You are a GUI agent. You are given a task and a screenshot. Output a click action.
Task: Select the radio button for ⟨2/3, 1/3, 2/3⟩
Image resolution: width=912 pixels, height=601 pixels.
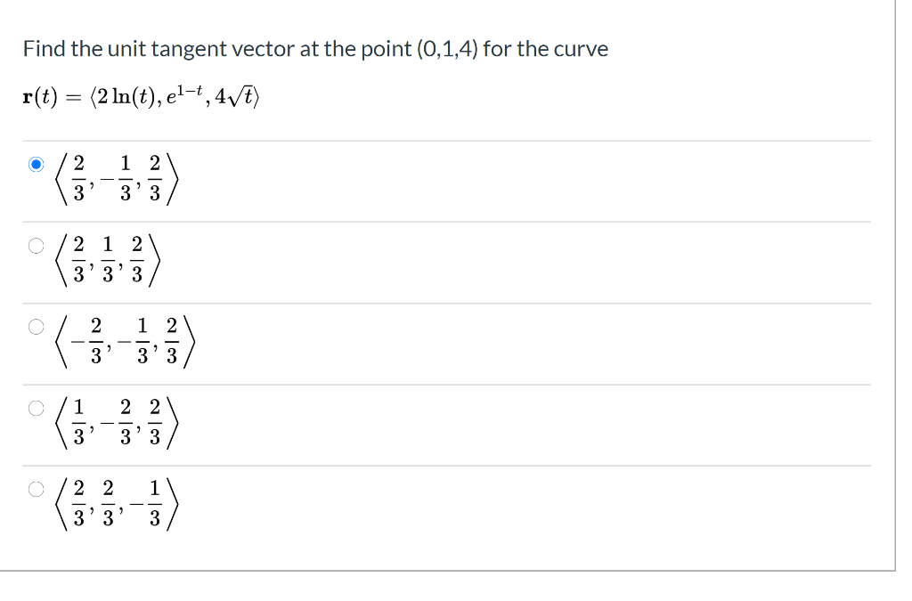pyautogui.click(x=36, y=246)
